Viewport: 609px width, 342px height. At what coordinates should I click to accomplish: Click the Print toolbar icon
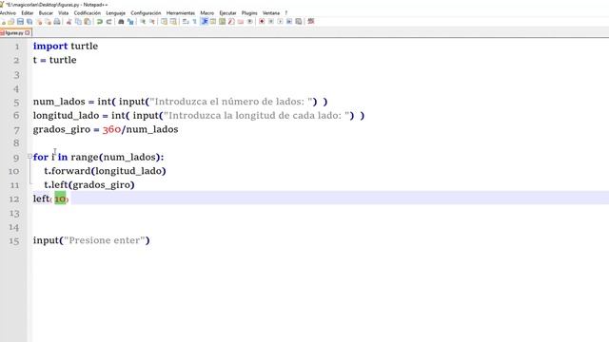click(57, 22)
